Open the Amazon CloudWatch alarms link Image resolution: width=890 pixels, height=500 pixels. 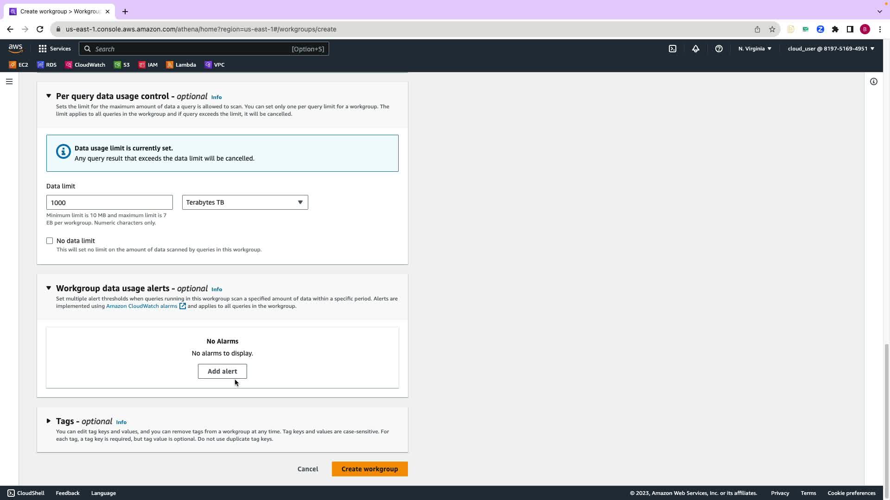click(142, 306)
